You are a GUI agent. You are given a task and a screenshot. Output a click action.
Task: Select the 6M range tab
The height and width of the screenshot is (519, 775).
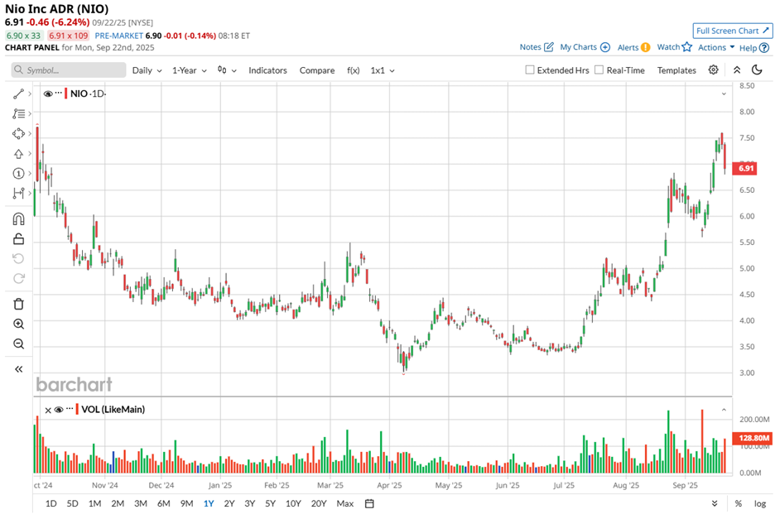pyautogui.click(x=164, y=503)
